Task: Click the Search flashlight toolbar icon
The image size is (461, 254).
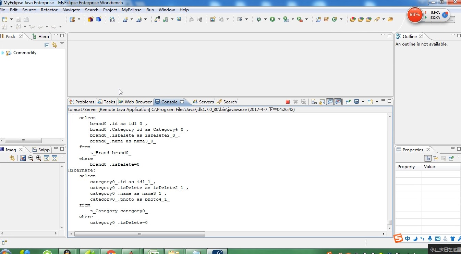Action: coord(377,19)
